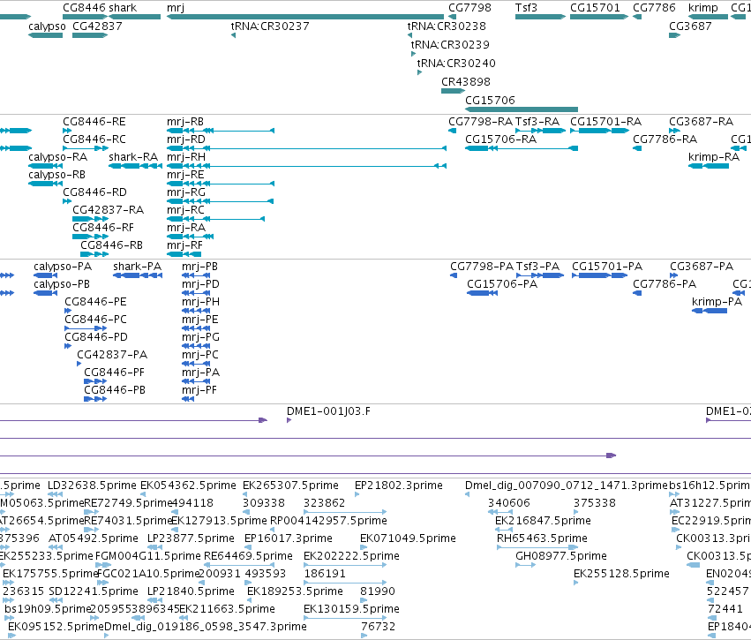The height and width of the screenshot is (640, 751).
Task: Click the CG7786 gene label
Action: coord(654,8)
